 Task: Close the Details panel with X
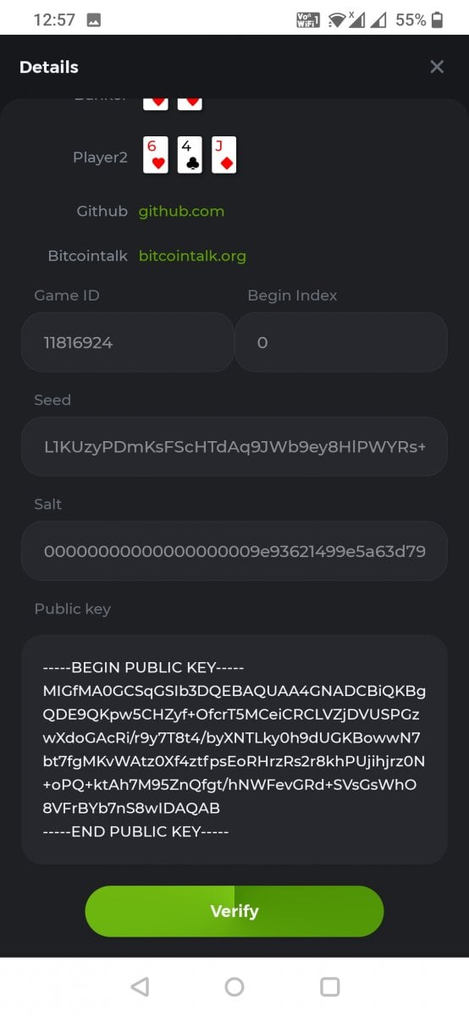coord(437,67)
